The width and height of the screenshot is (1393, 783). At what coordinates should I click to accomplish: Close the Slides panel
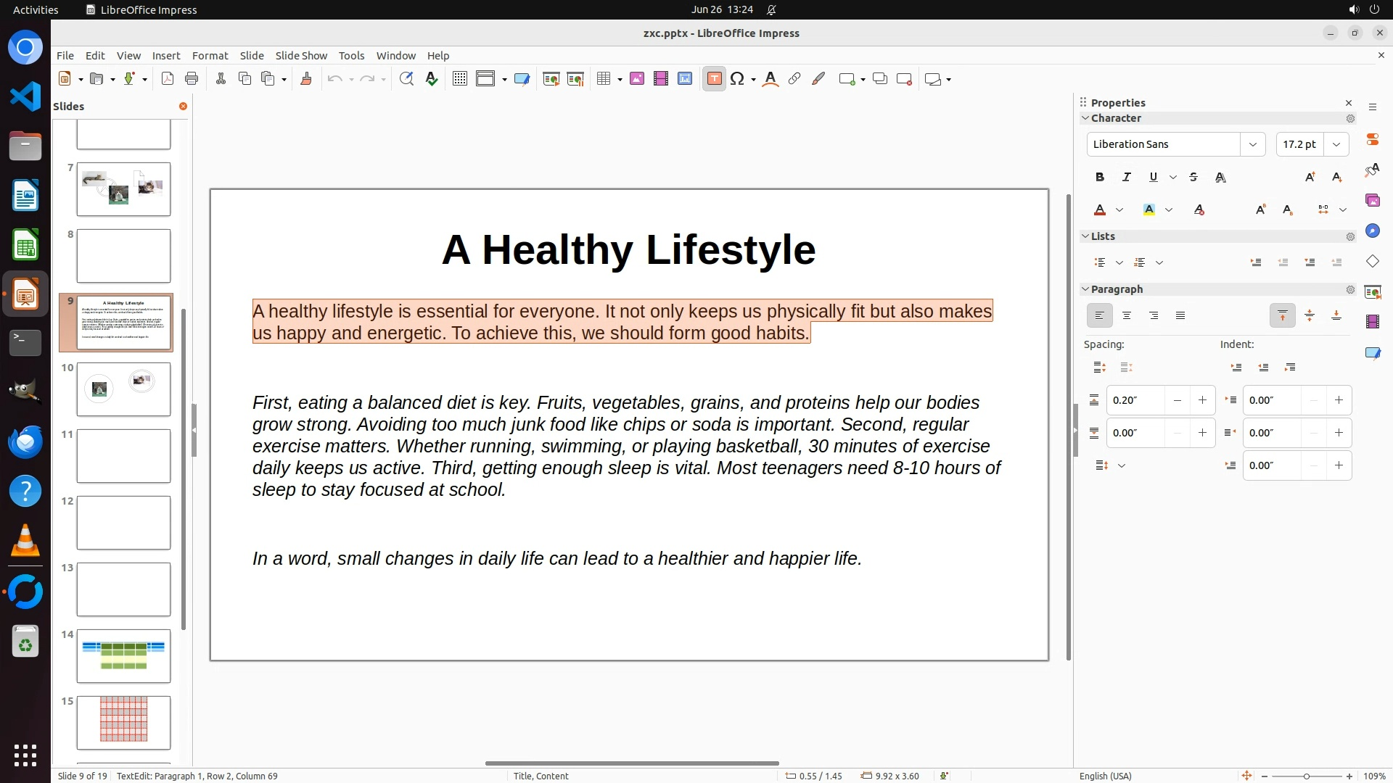183,106
